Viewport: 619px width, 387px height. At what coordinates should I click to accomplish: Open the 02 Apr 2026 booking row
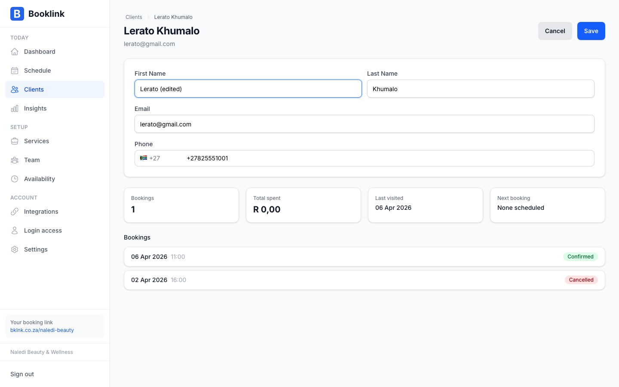pos(365,280)
